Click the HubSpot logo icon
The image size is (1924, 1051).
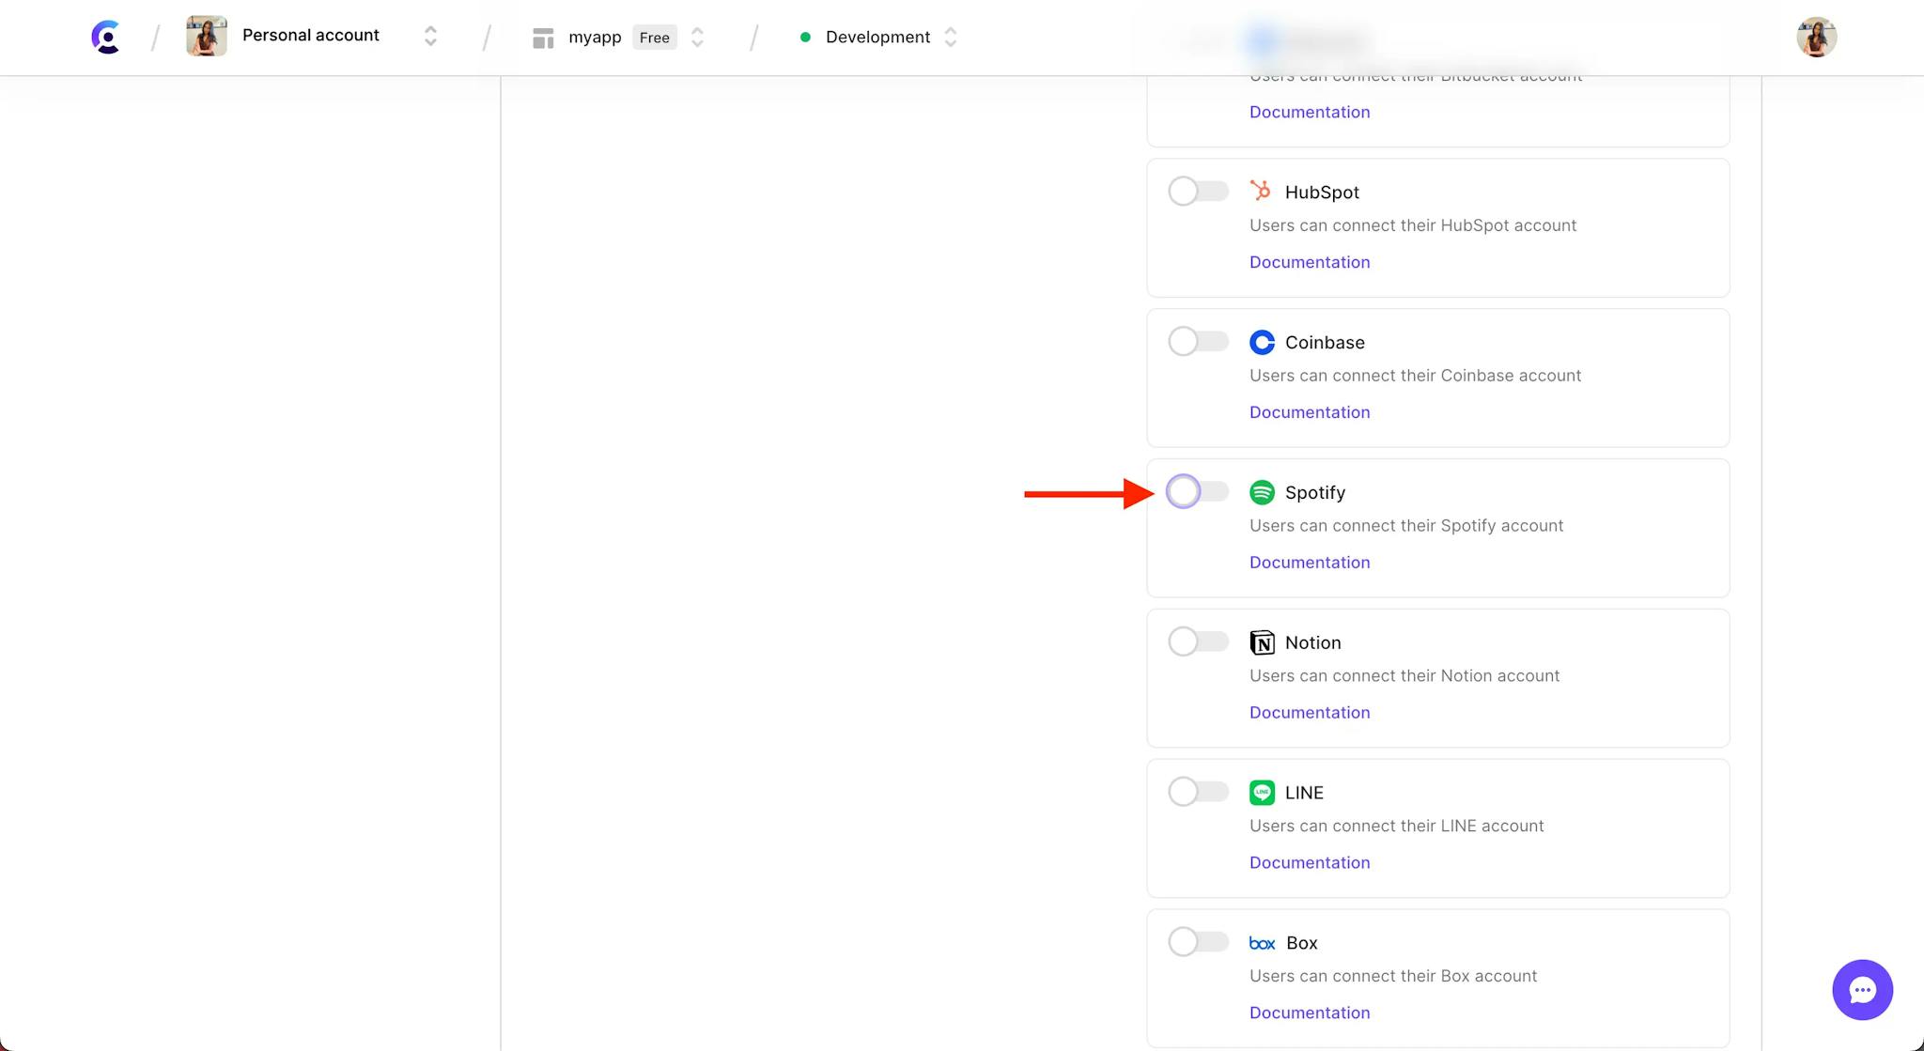[x=1260, y=191]
